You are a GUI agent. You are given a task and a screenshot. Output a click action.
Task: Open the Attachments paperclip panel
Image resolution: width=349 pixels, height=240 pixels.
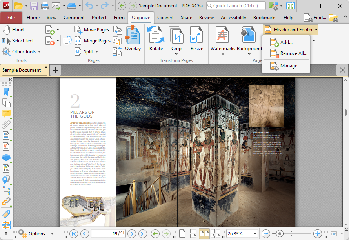(6, 124)
